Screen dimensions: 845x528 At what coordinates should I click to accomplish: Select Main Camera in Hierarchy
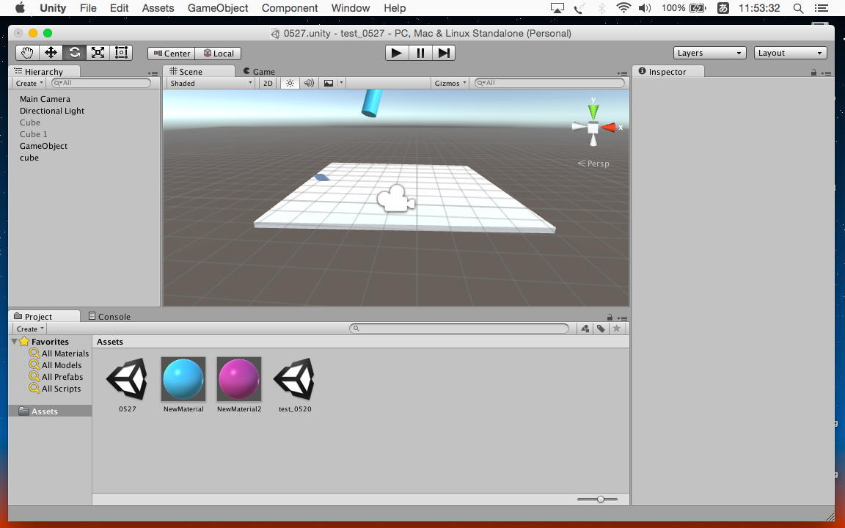tap(45, 99)
